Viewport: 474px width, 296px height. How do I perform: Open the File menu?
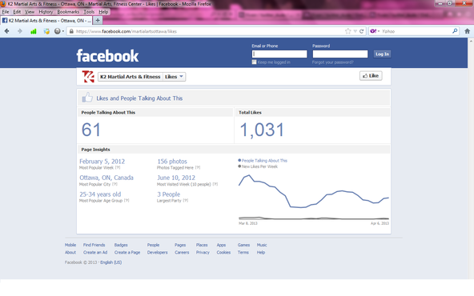6,12
